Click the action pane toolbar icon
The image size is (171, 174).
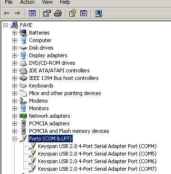click(x=84, y=13)
